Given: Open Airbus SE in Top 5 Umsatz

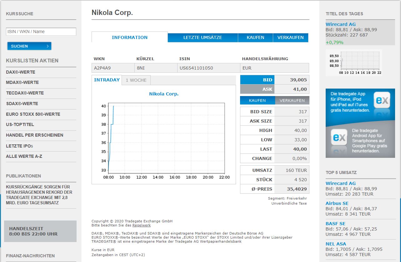Looking at the screenshot, I should pos(337,203).
